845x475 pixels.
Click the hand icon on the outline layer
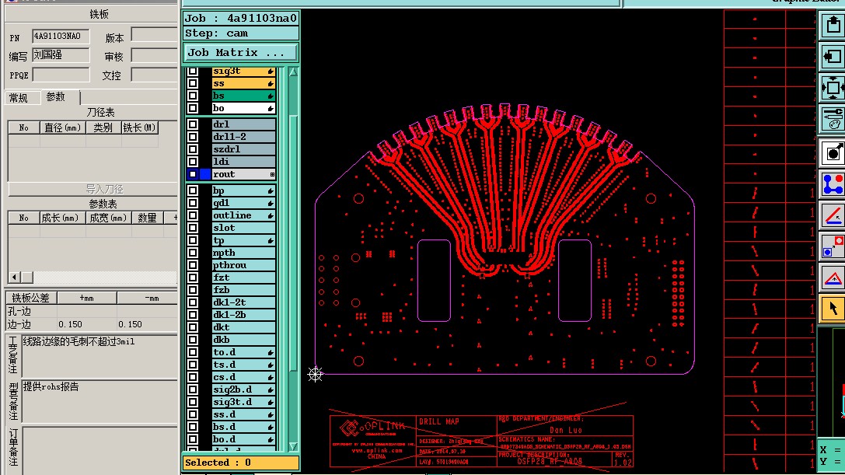pos(271,215)
